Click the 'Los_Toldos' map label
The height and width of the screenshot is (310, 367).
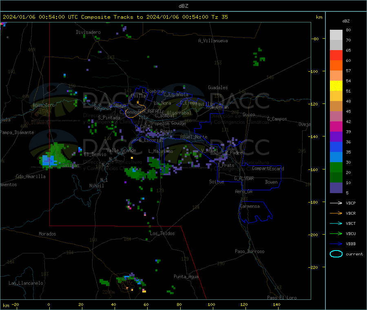coord(162,233)
